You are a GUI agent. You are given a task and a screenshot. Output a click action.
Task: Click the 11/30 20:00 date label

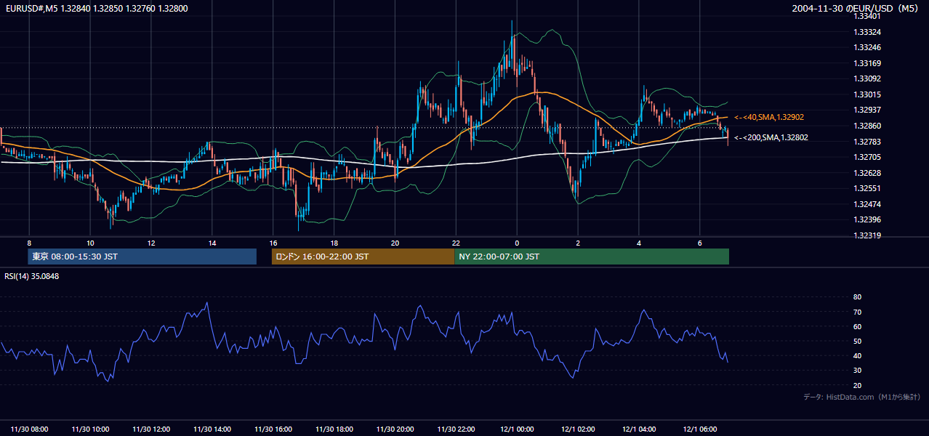(395, 429)
